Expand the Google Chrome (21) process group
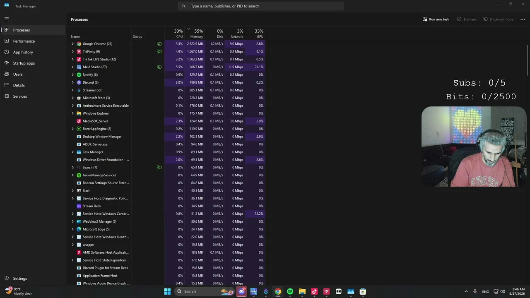 pos(72,44)
